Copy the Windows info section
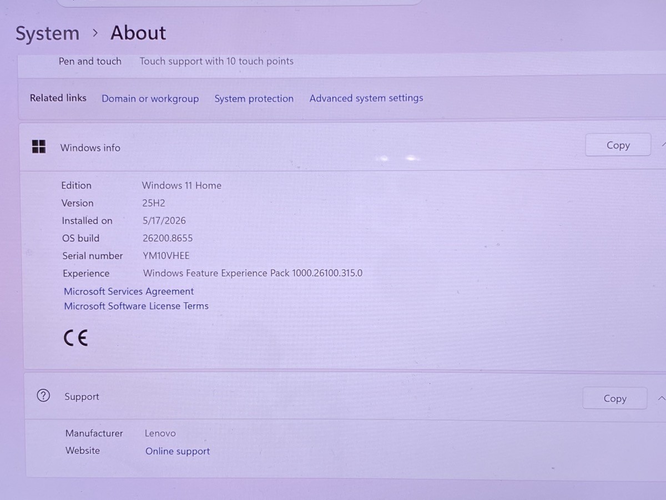 [618, 145]
